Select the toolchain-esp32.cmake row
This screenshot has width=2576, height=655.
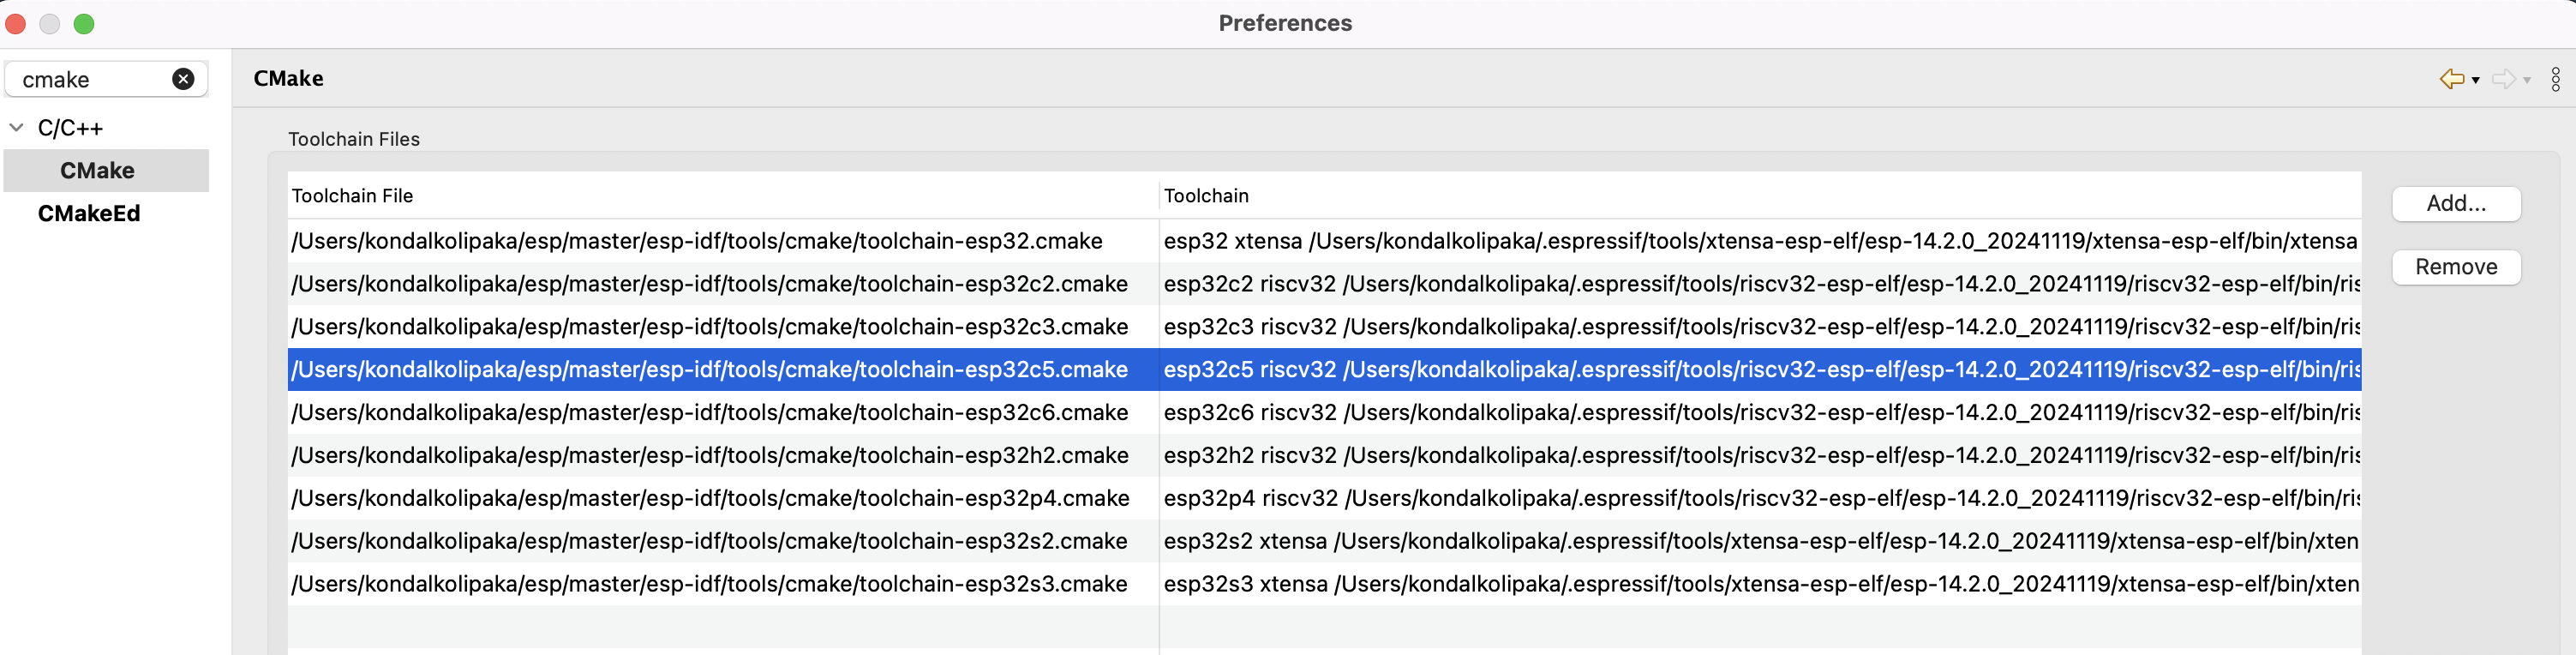pyautogui.click(x=697, y=241)
